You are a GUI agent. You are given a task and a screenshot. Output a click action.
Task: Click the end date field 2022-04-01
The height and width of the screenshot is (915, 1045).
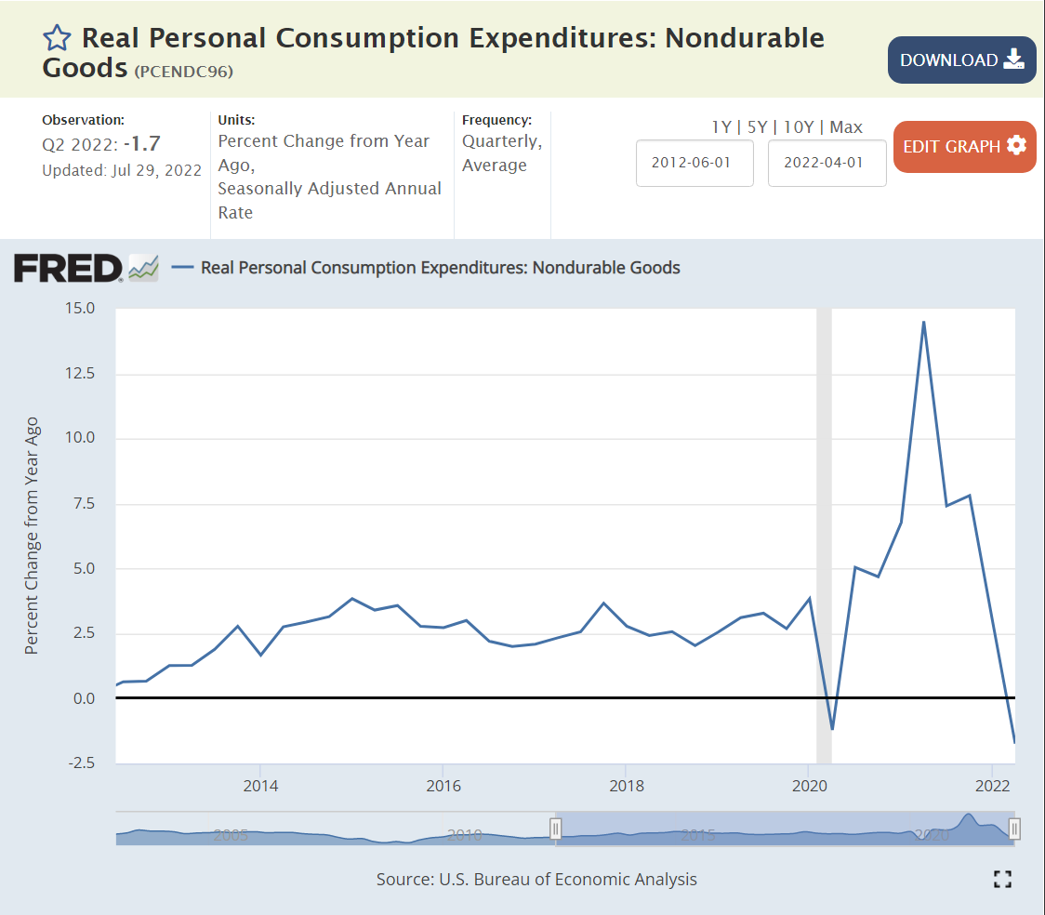click(827, 163)
